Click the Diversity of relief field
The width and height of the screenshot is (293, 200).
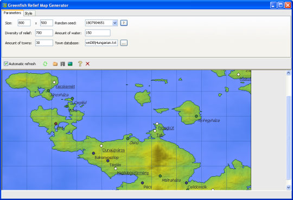[44, 33]
